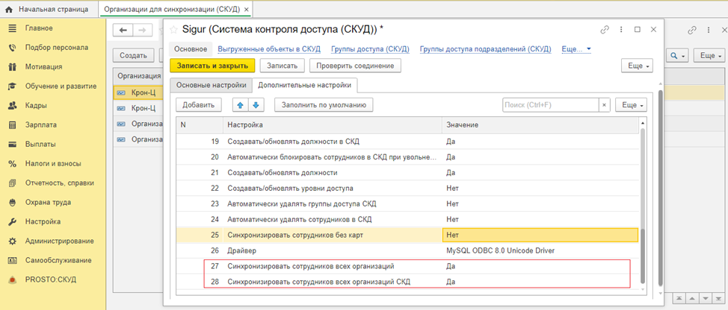This screenshot has width=728, height=310.
Task: Click the favorite star next to Sigur title
Action: [173, 30]
